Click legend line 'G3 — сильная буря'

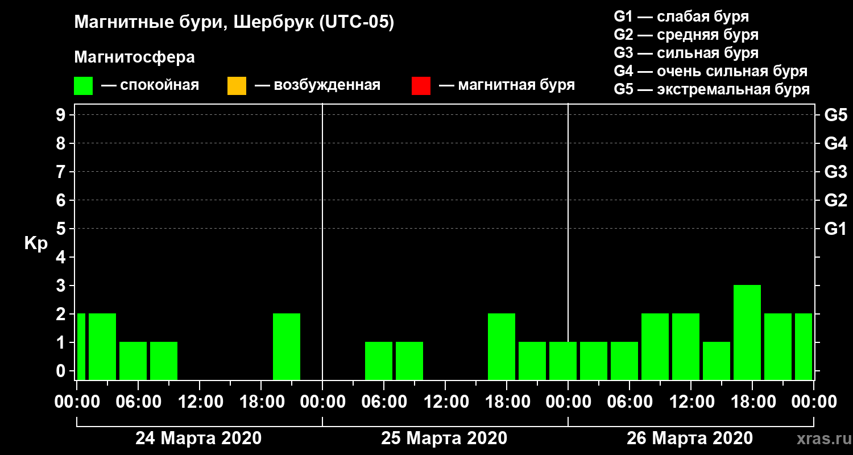[686, 53]
